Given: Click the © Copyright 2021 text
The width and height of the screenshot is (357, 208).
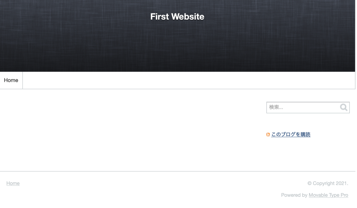Looking at the screenshot, I should click(328, 183).
